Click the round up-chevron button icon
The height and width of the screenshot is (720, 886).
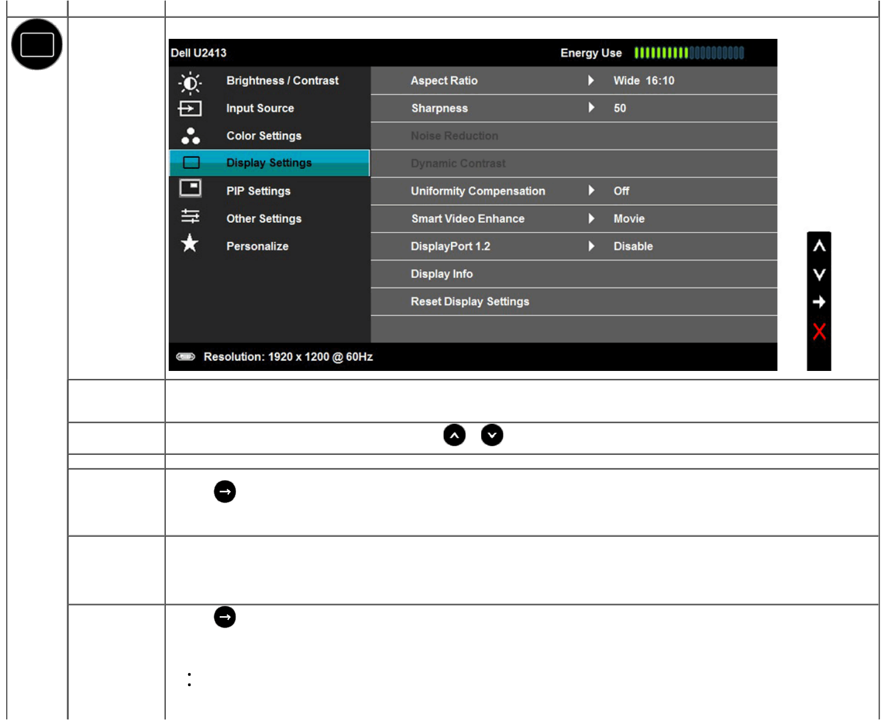[x=455, y=435]
